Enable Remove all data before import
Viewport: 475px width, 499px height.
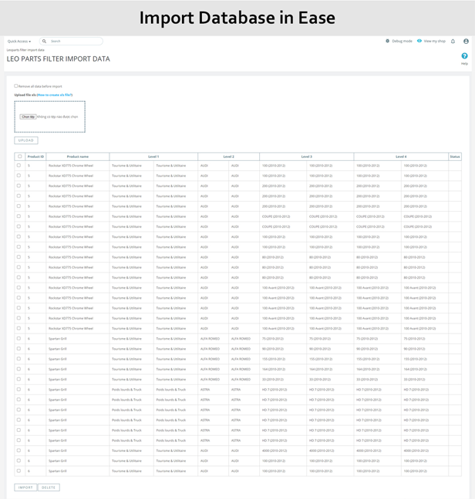[16, 86]
